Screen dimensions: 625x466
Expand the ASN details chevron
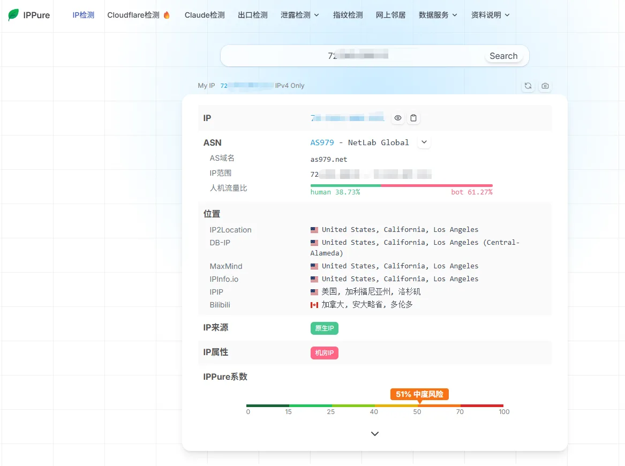click(424, 142)
